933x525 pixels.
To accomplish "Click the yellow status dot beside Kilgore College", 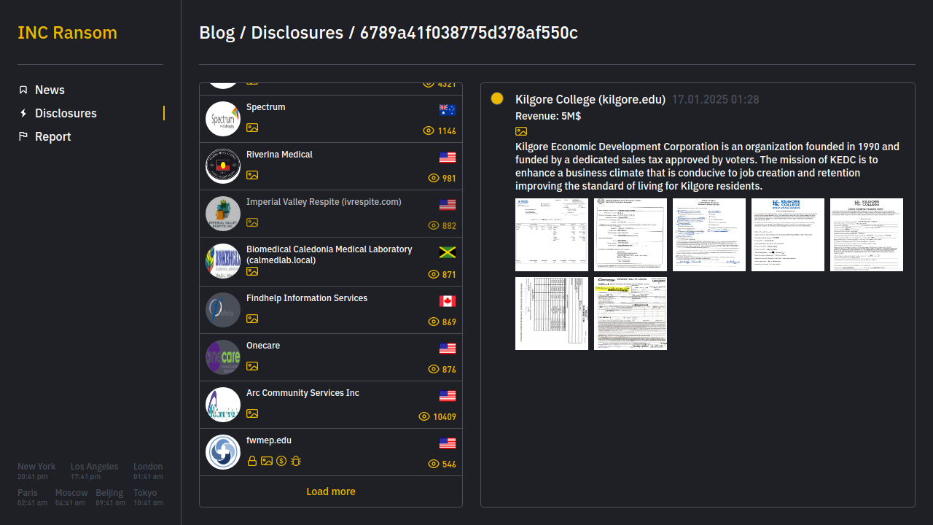I will (497, 98).
